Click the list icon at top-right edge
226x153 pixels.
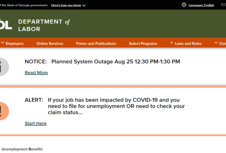coord(223,5)
